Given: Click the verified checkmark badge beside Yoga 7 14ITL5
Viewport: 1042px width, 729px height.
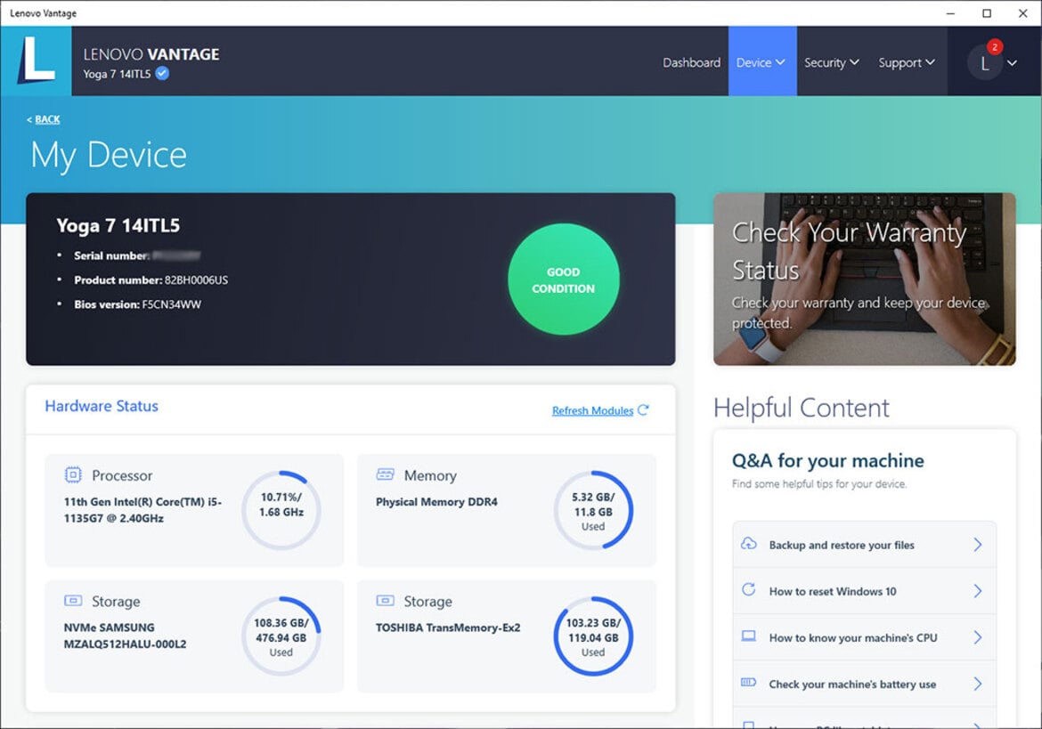Looking at the screenshot, I should click(162, 73).
